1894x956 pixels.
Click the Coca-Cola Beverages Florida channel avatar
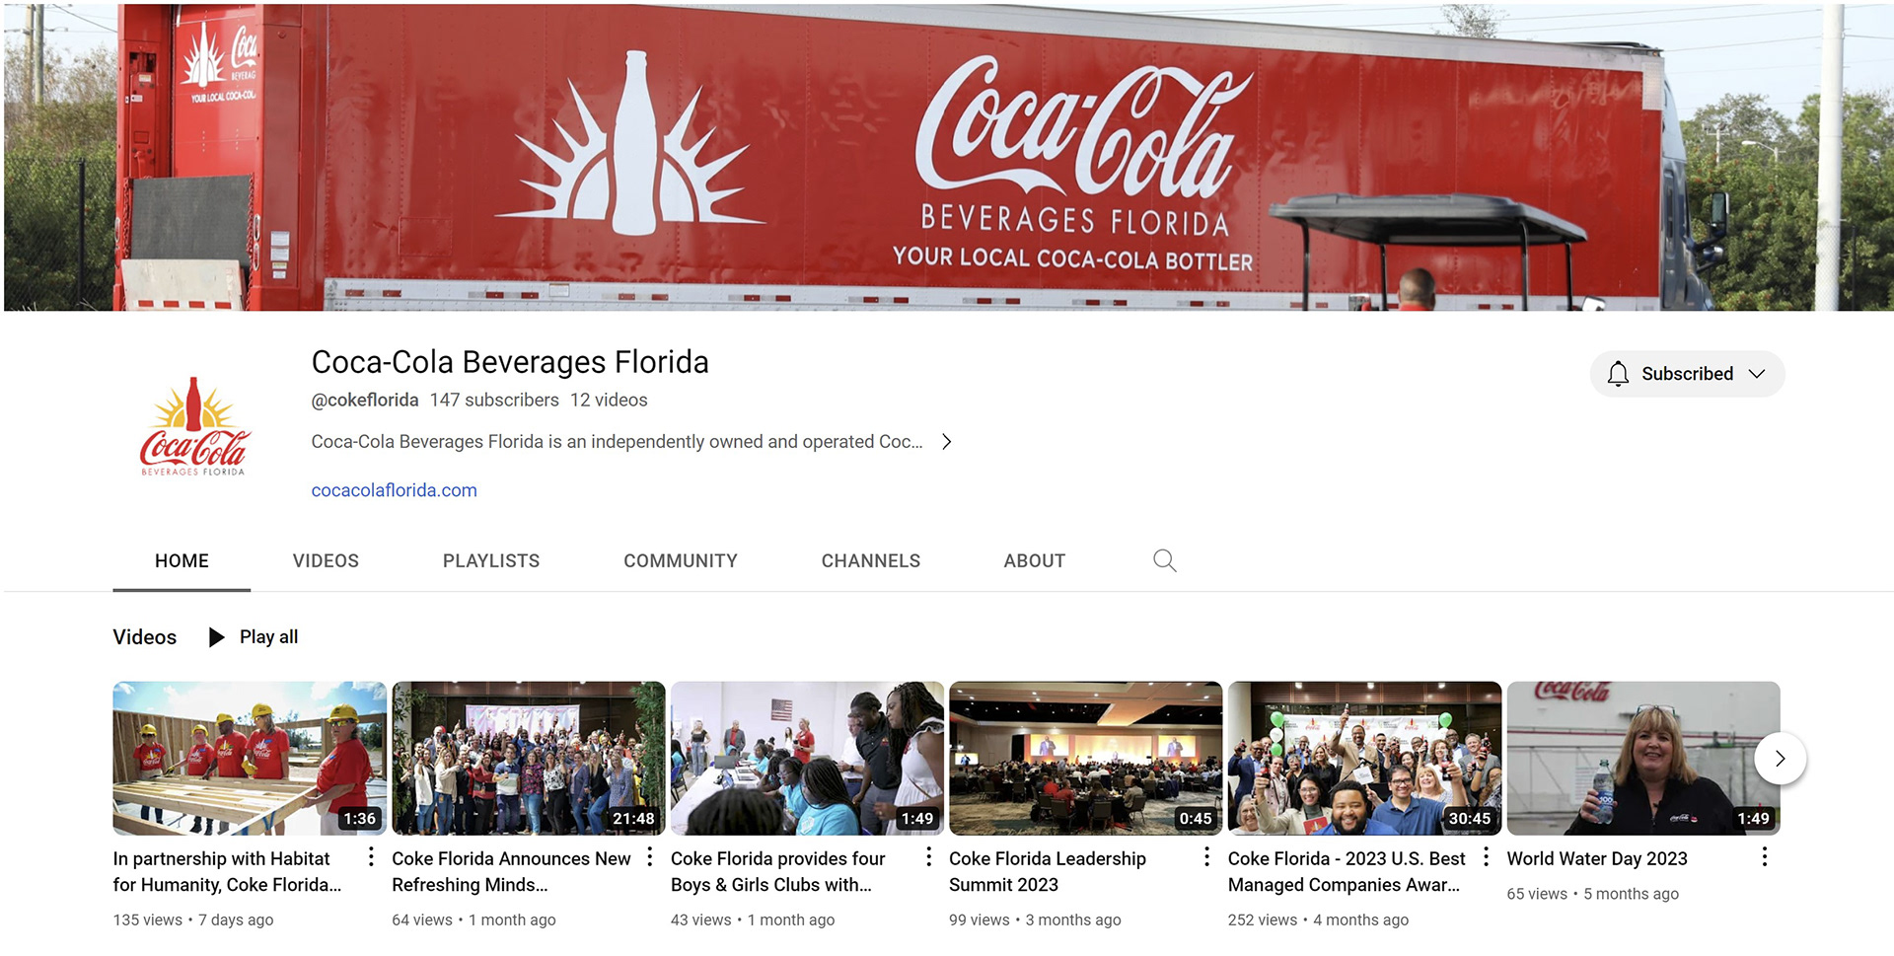[x=194, y=427]
